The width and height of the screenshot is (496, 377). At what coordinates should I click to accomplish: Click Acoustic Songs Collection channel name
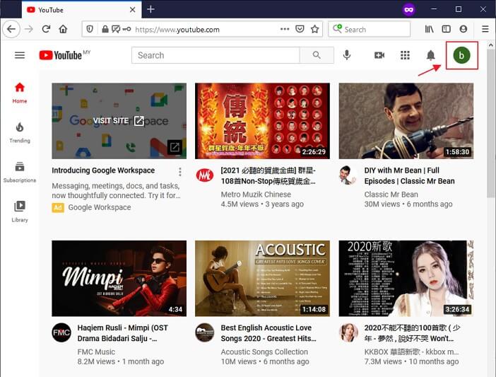point(264,352)
